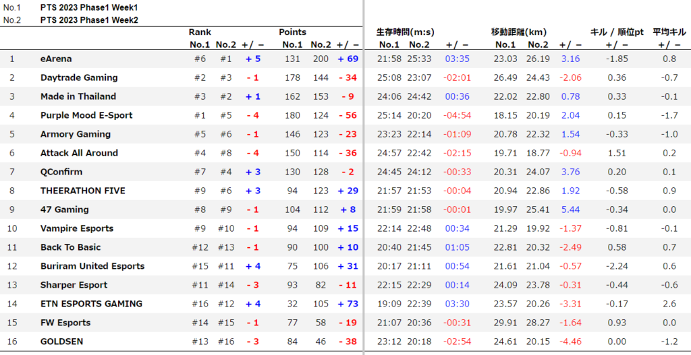Viewport: 691px width, 355px height.
Task: Select the キル / 順位pt column header
Action: pyautogui.click(x=617, y=32)
